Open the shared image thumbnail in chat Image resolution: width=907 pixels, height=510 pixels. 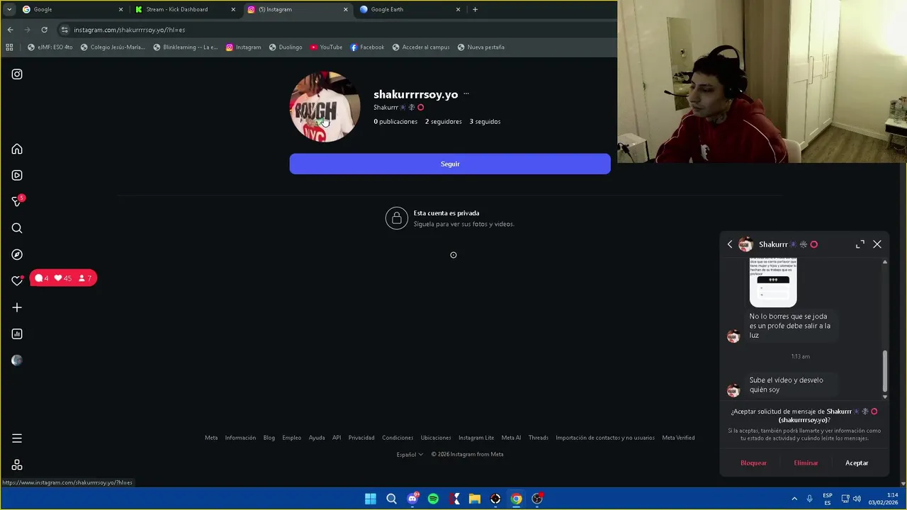point(773,281)
